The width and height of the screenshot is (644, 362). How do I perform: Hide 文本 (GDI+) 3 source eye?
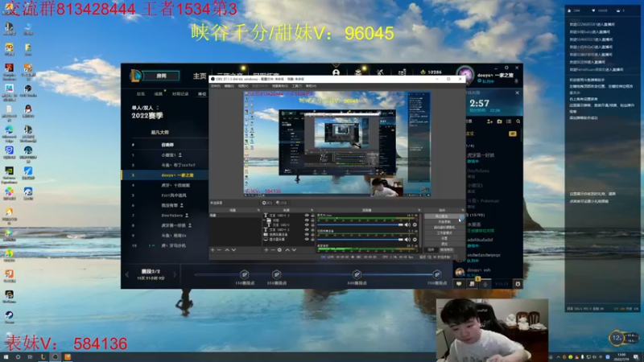(x=307, y=215)
